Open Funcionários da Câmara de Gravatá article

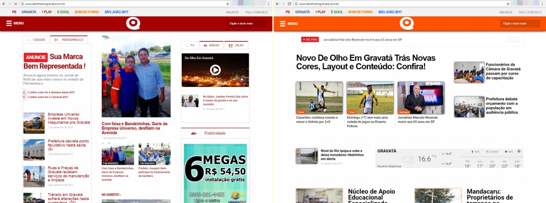[x=503, y=71]
